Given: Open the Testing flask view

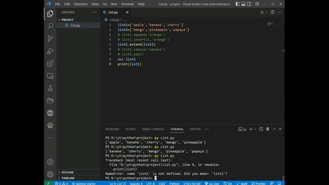Looking at the screenshot, I should click(50, 88).
